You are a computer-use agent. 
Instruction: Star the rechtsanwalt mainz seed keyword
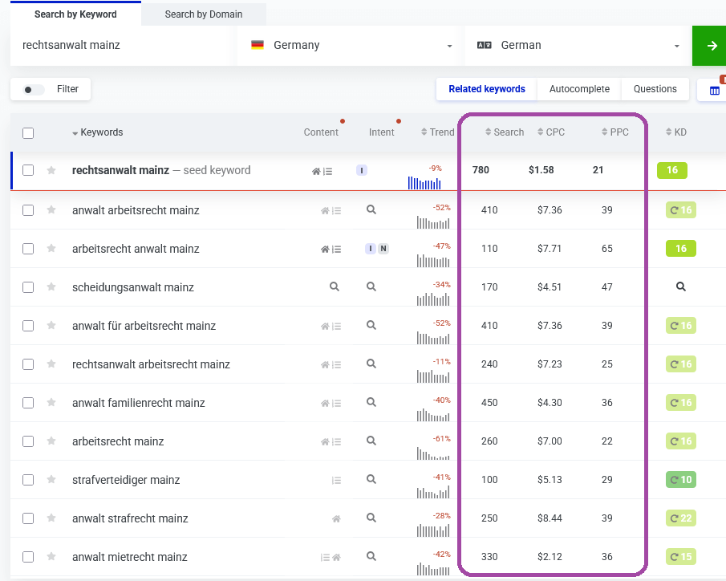tap(51, 170)
